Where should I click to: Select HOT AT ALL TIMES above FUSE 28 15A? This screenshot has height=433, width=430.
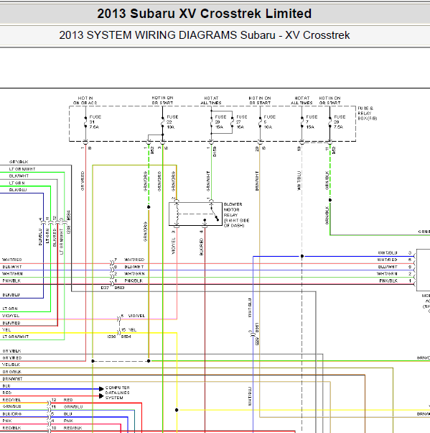211,101
